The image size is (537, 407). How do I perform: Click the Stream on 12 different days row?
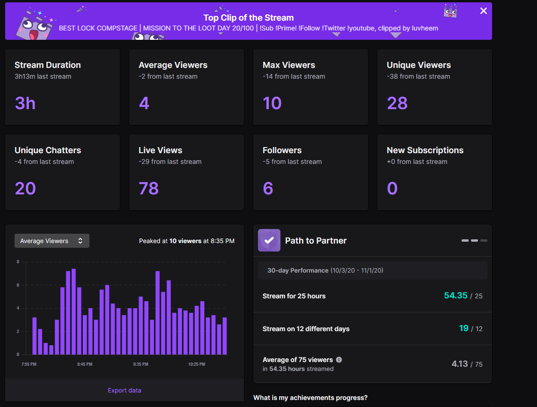(x=372, y=328)
